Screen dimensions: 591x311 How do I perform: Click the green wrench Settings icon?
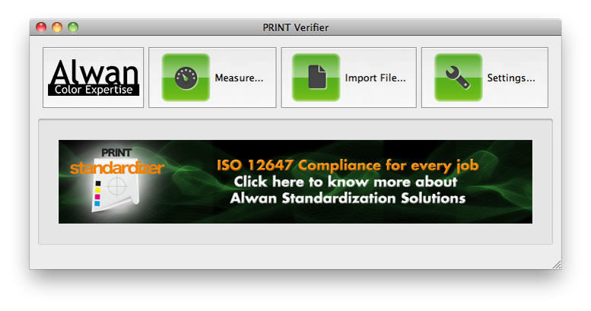(x=458, y=78)
